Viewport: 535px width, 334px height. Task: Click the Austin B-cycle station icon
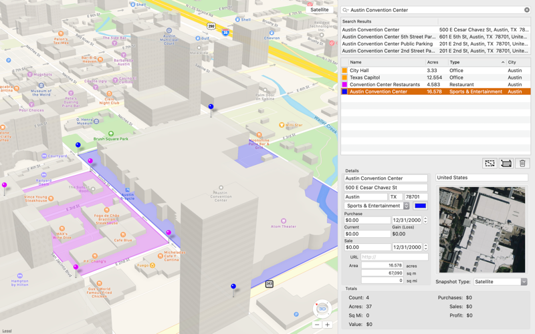127,190
